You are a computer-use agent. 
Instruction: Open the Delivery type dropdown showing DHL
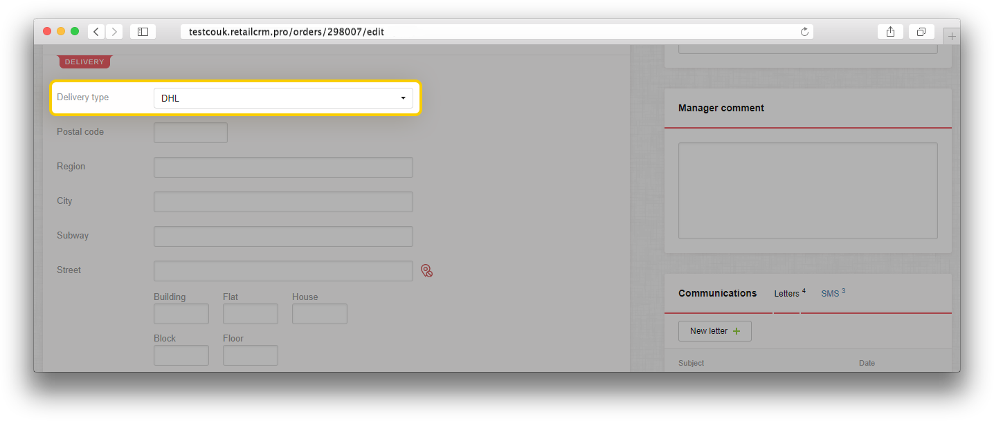point(283,98)
